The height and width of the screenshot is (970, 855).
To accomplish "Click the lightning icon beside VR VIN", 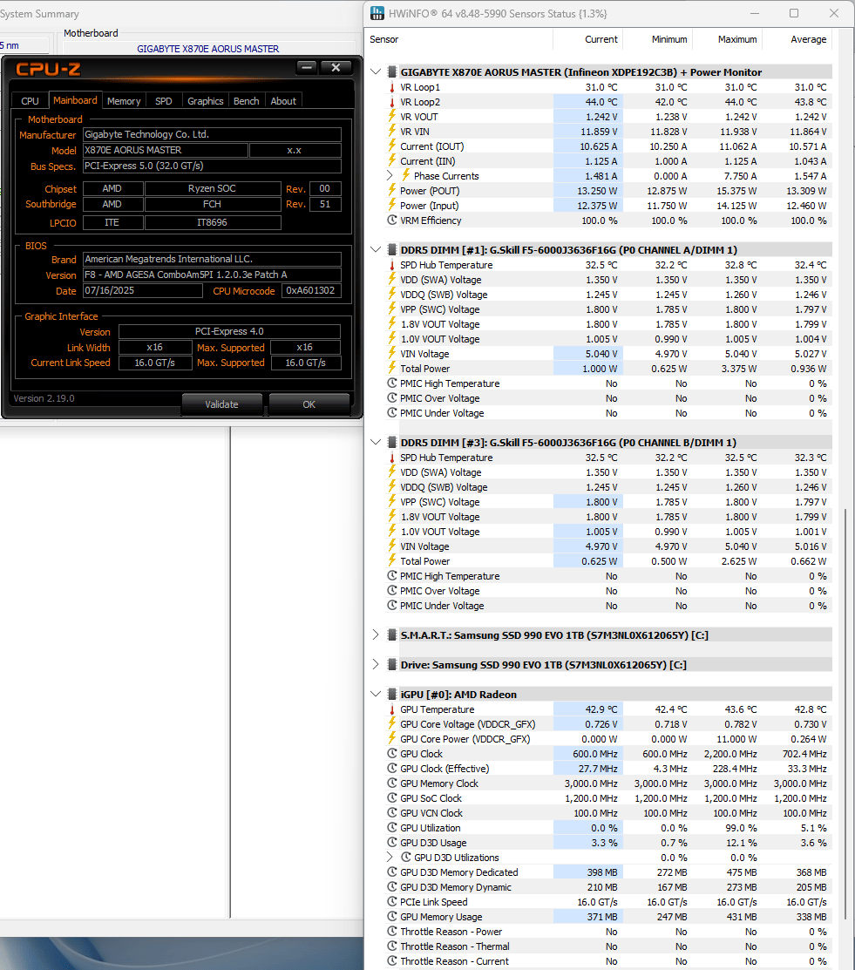I will (391, 131).
